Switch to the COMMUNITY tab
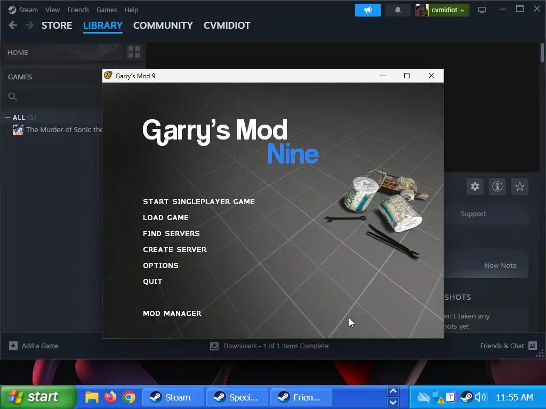Image resolution: width=546 pixels, height=409 pixels. (x=163, y=26)
